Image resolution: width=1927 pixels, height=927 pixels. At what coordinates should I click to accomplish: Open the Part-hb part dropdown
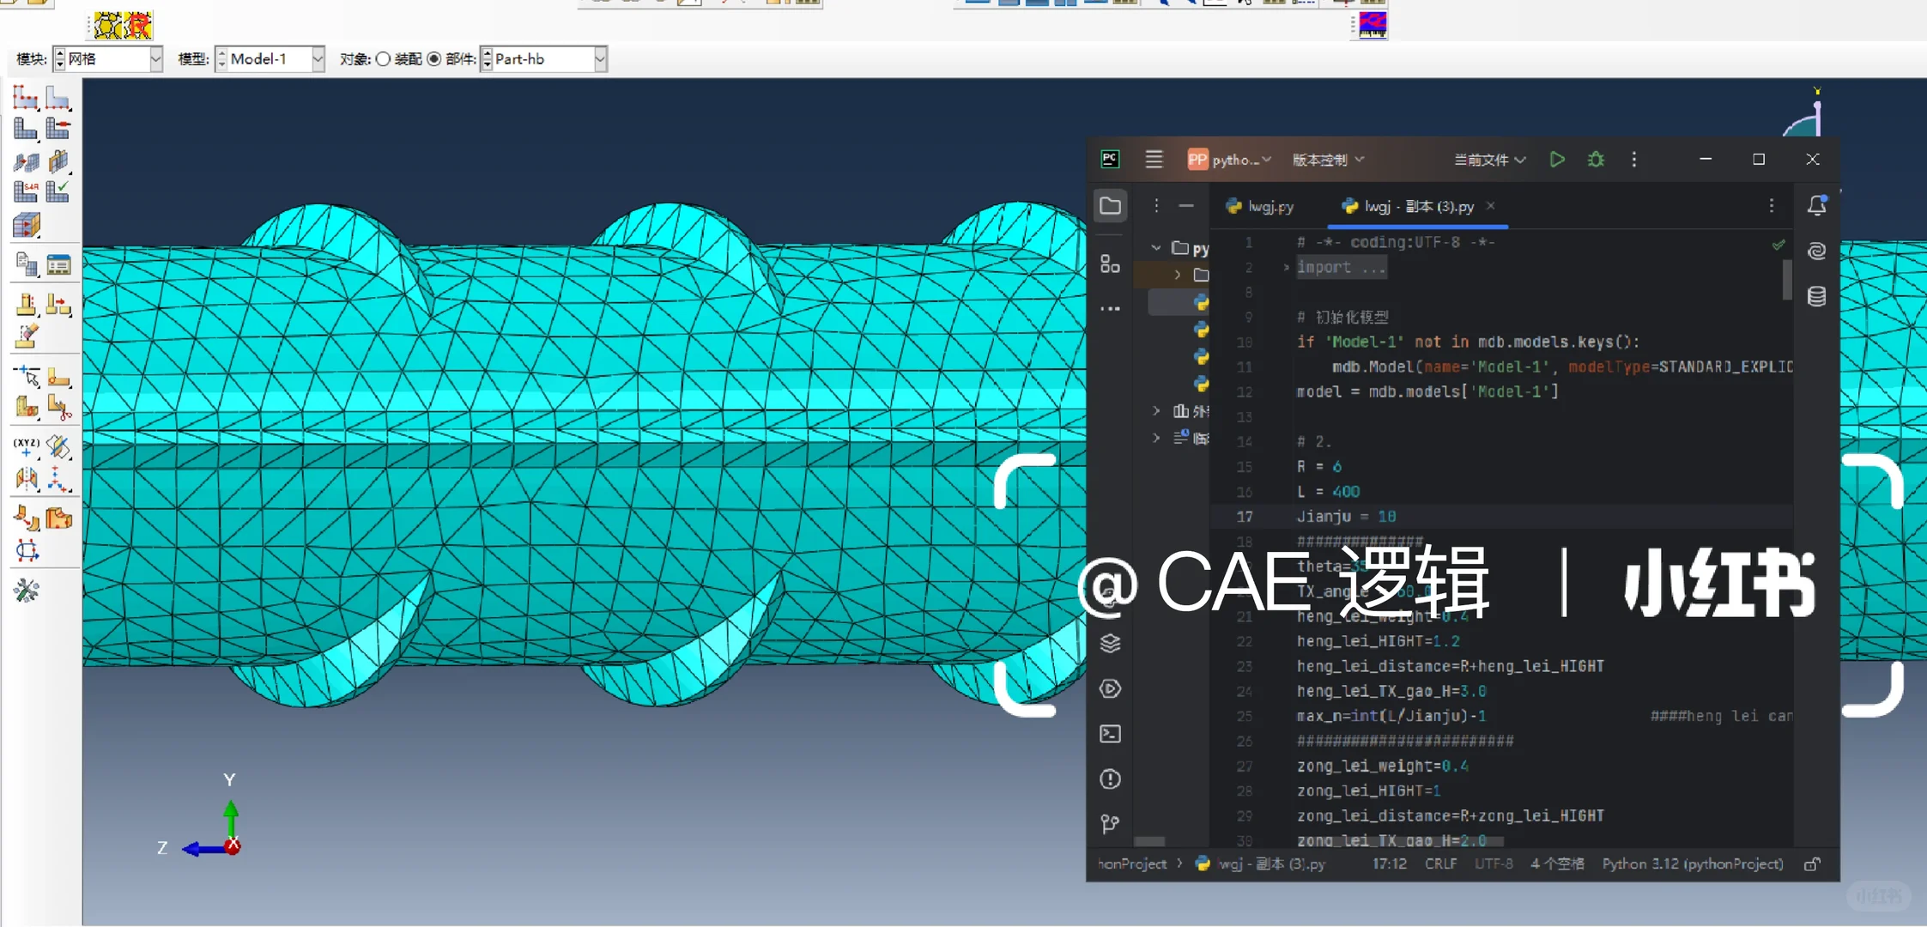600,59
